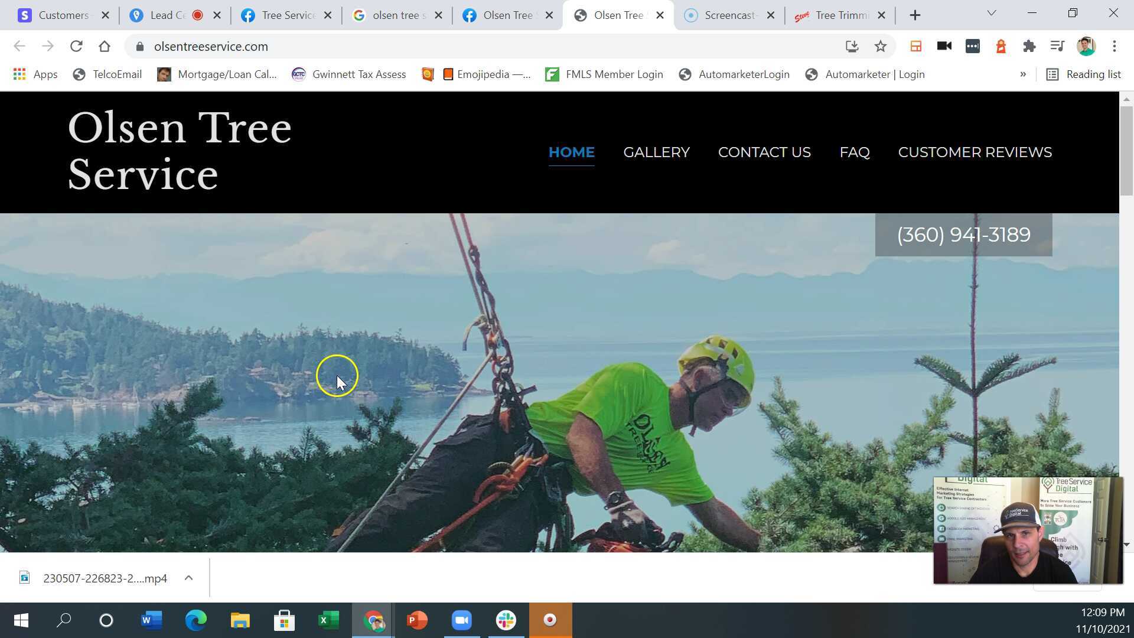Open File Explorer from the taskbar

pos(240,620)
